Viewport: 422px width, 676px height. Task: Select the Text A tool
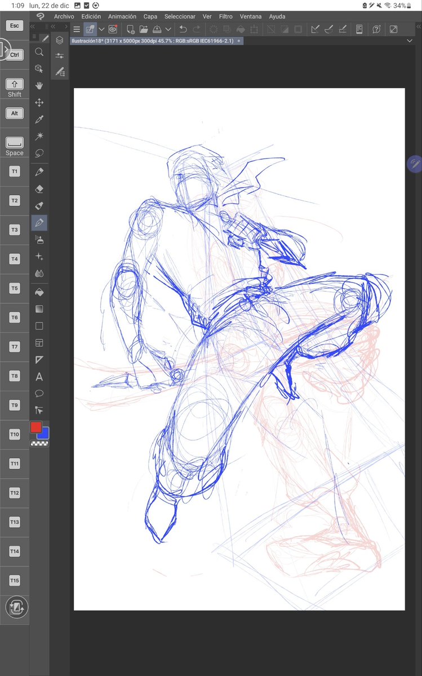pyautogui.click(x=39, y=377)
